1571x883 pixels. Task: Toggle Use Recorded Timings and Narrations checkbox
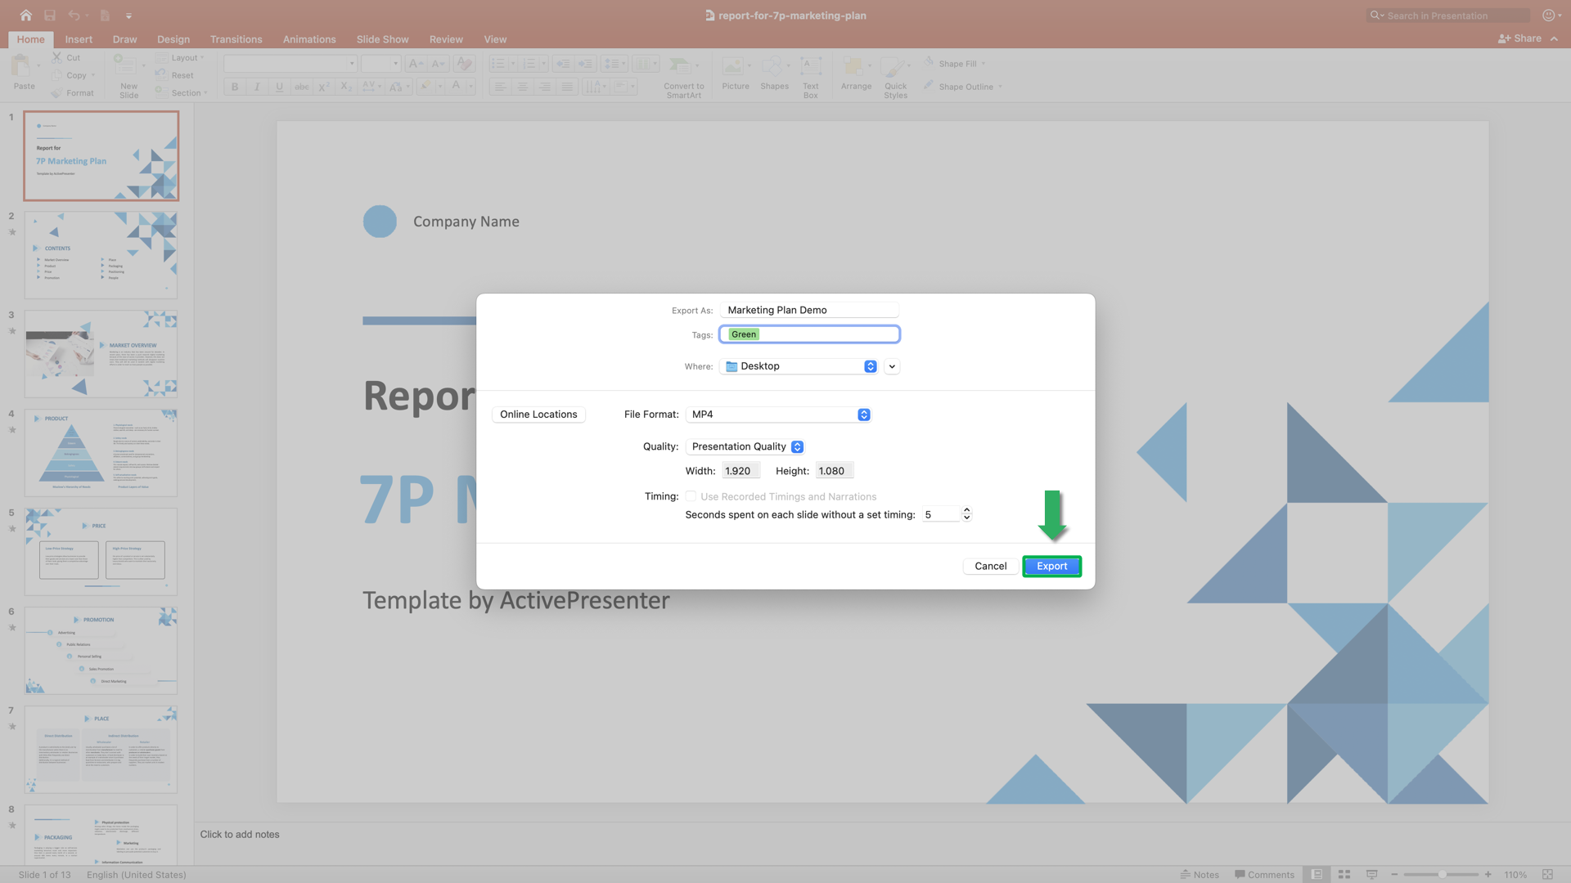point(691,496)
